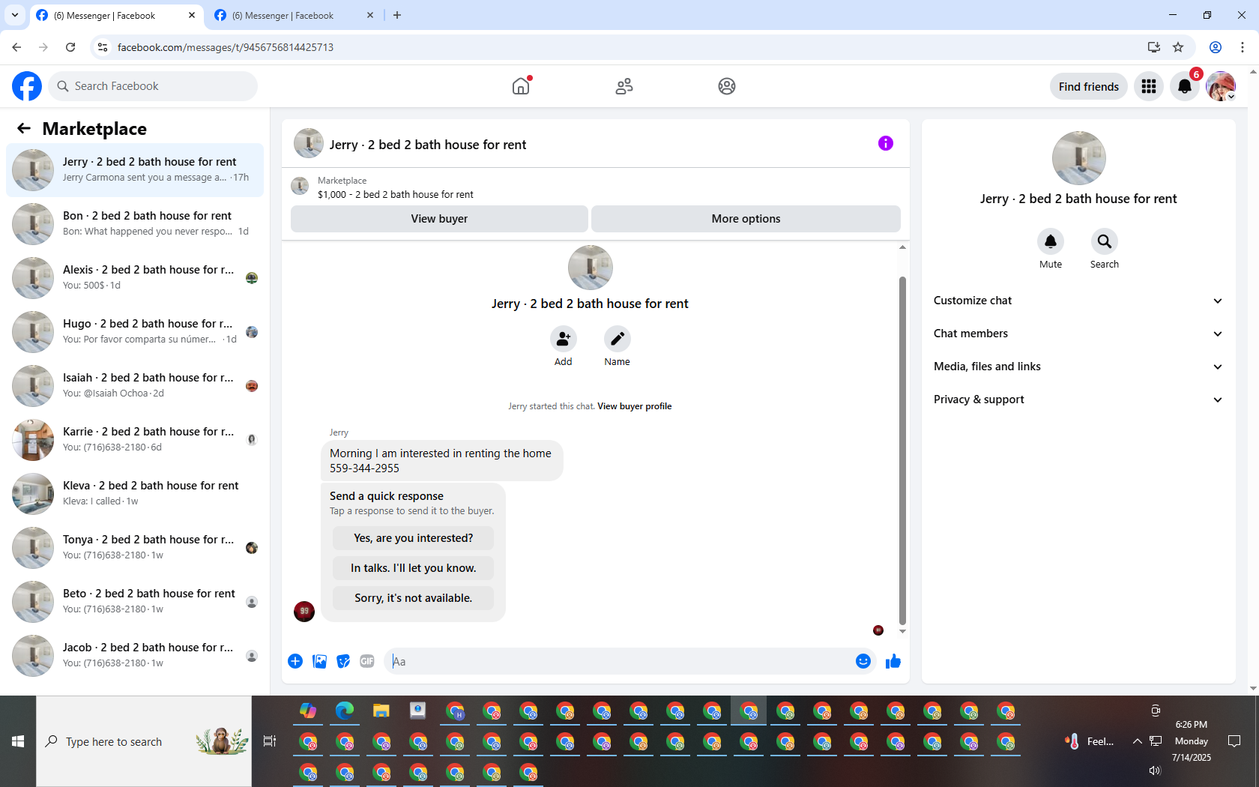1259x787 pixels.
Task: Send quick reply 'Sorry, it's not available.'
Action: (414, 598)
